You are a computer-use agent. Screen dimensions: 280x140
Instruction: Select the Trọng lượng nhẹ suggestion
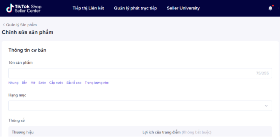click(97, 83)
